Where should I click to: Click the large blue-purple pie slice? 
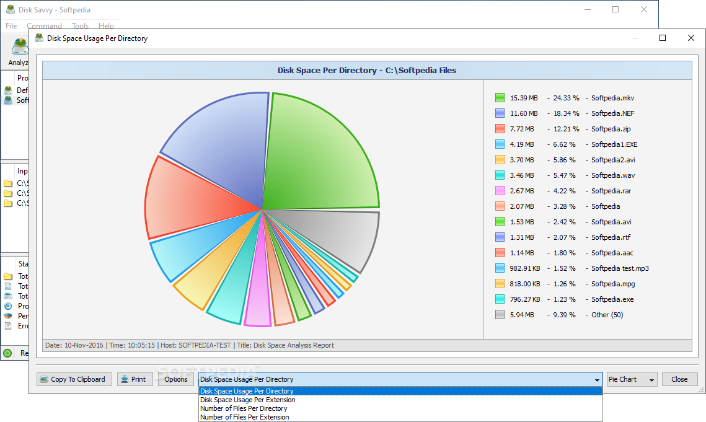coord(225,144)
